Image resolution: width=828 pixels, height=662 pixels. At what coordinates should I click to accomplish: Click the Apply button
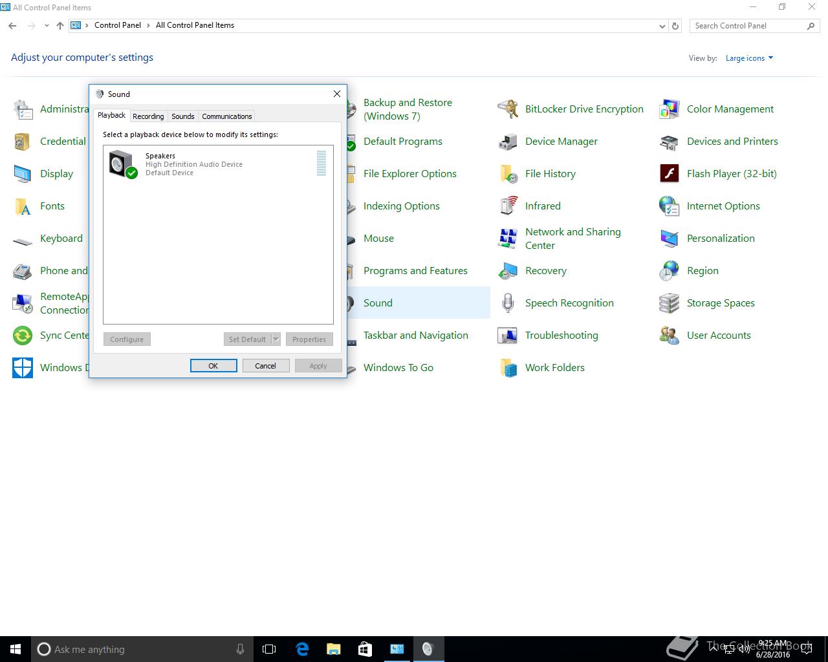(318, 366)
